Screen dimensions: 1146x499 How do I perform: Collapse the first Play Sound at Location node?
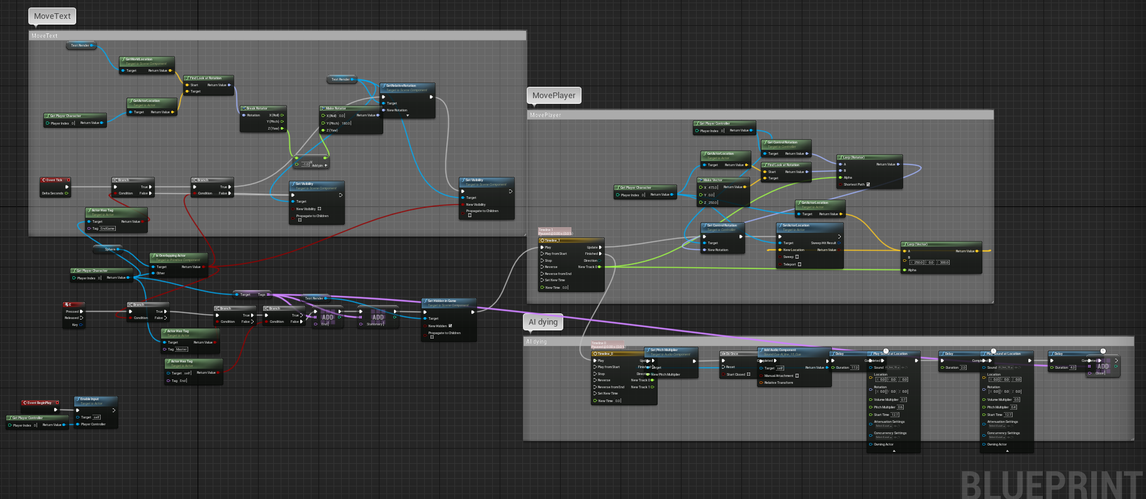point(894,450)
